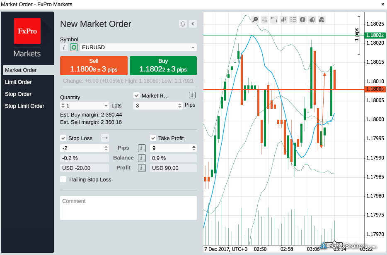This screenshot has width=387, height=255.
Task: Adjust the Stop Loss pips stepper
Action: [106, 148]
